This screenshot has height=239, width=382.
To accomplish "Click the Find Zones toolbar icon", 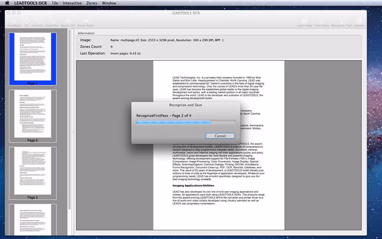I will tap(322, 22).
